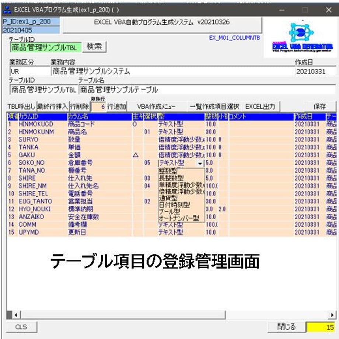Open the VBA作成メニュー
This screenshot has width=339, height=339.
(x=156, y=106)
